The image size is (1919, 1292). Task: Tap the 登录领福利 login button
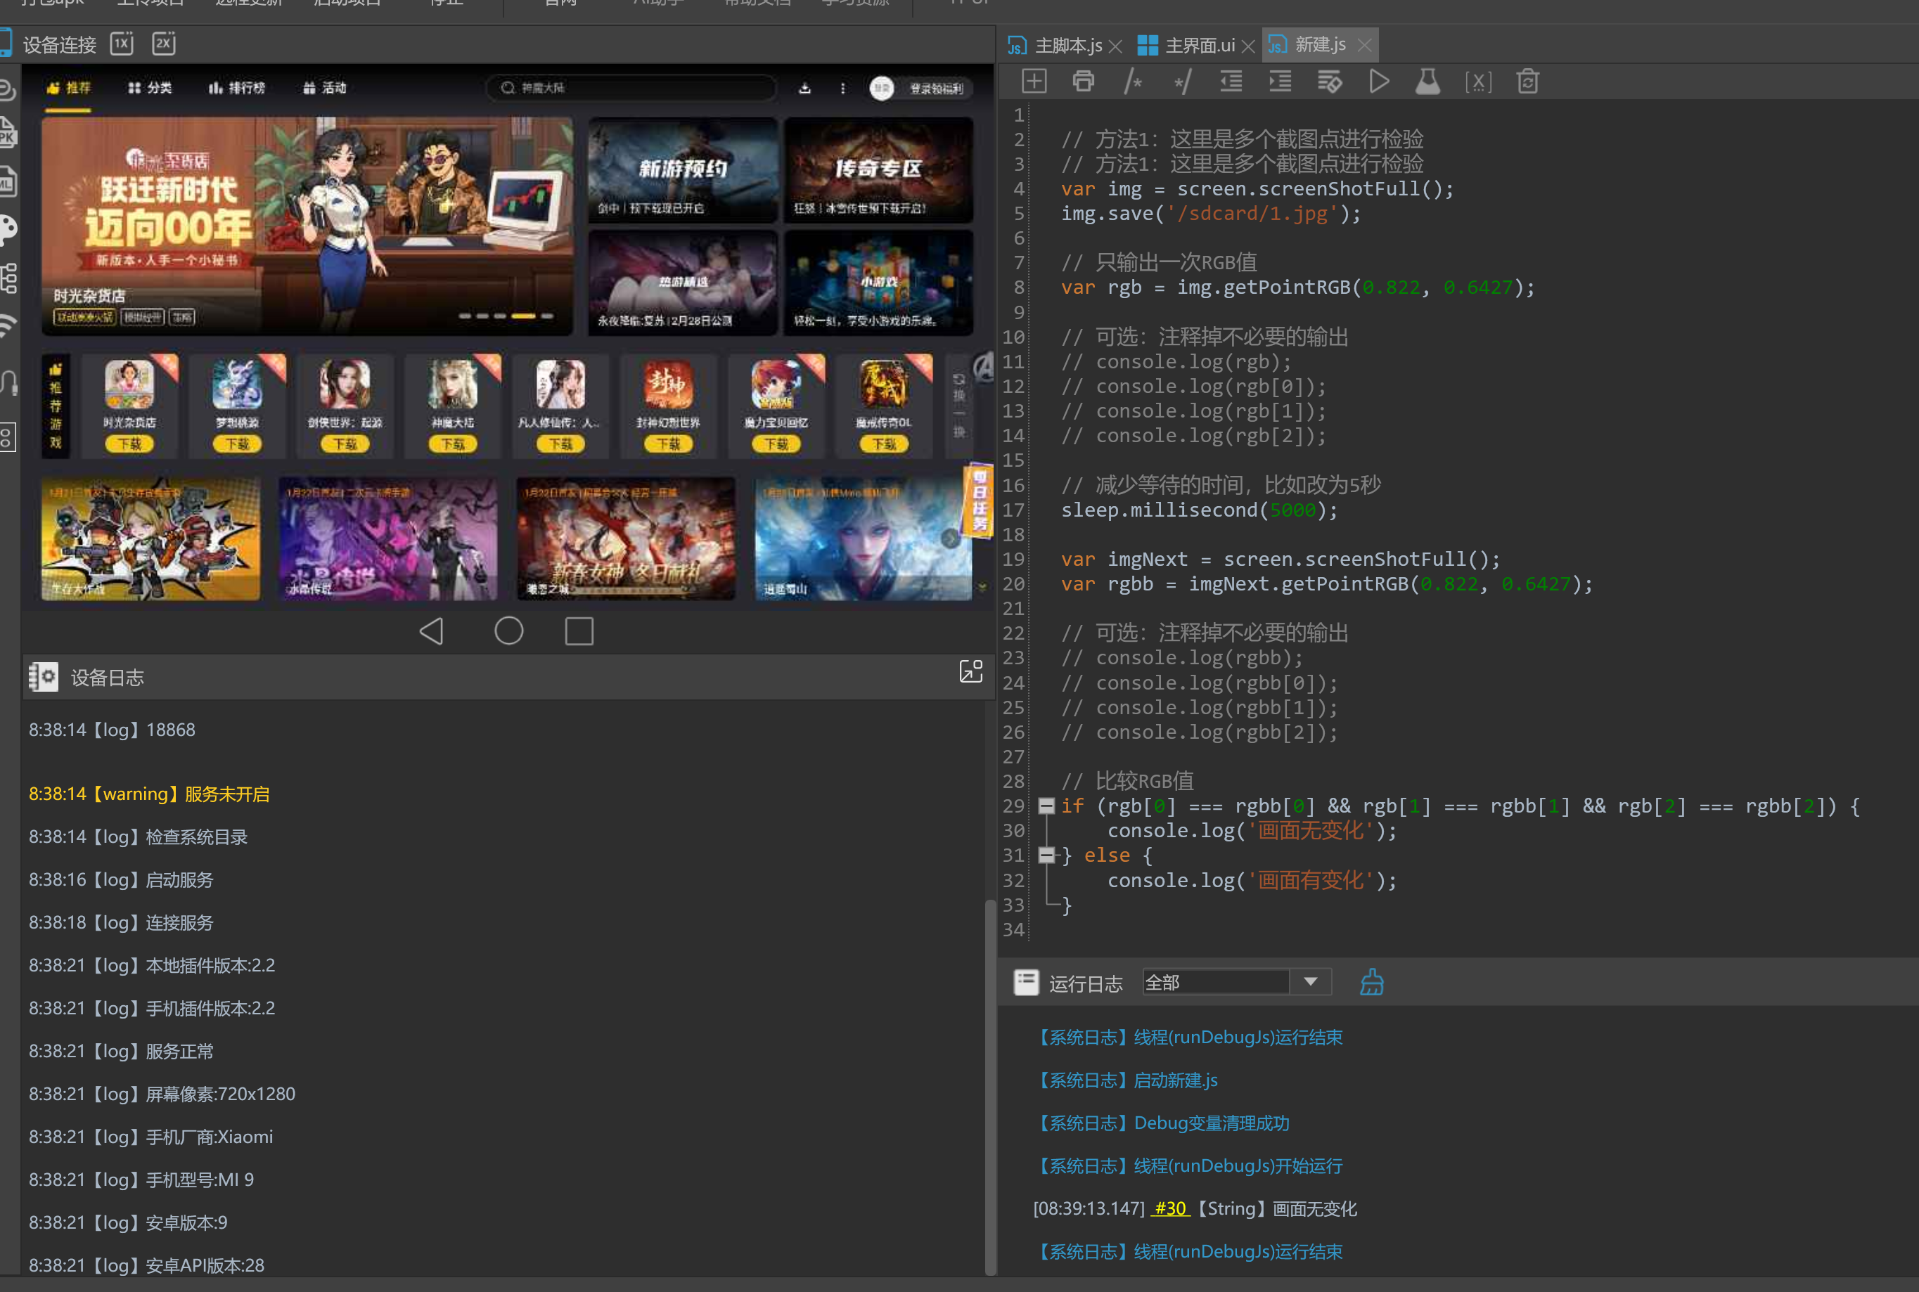tap(936, 89)
